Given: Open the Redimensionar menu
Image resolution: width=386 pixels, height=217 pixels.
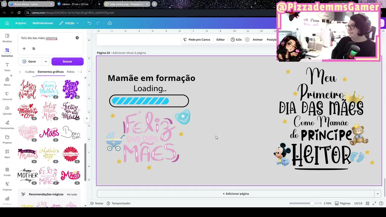Looking at the screenshot, I should [43, 23].
